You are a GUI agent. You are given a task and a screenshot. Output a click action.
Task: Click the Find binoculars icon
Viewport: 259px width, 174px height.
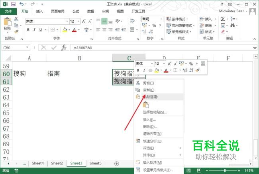tap(233, 25)
